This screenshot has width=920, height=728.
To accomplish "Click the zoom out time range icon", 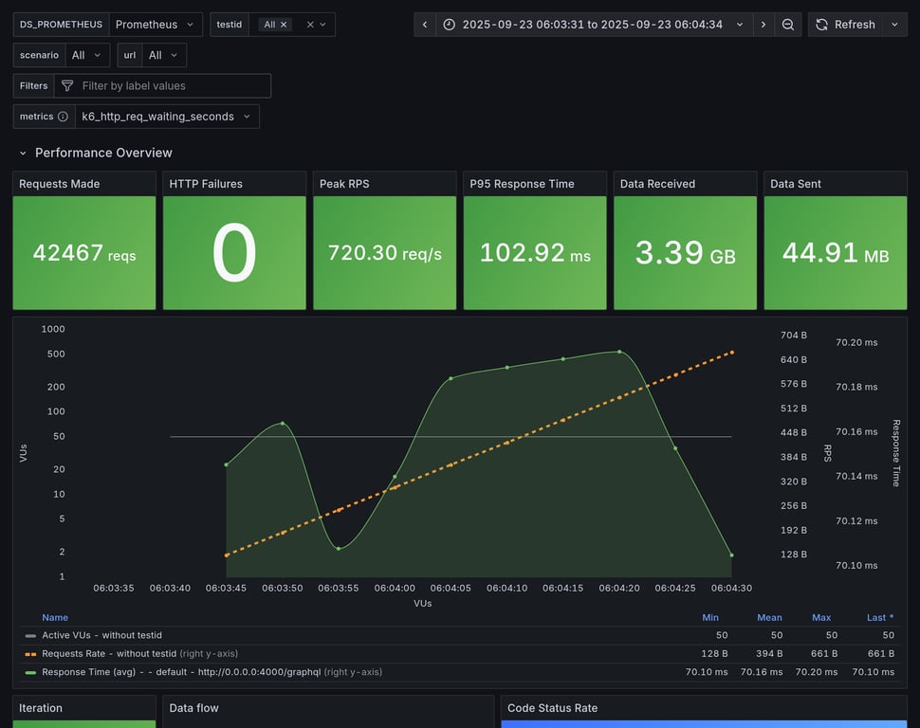I will (788, 25).
